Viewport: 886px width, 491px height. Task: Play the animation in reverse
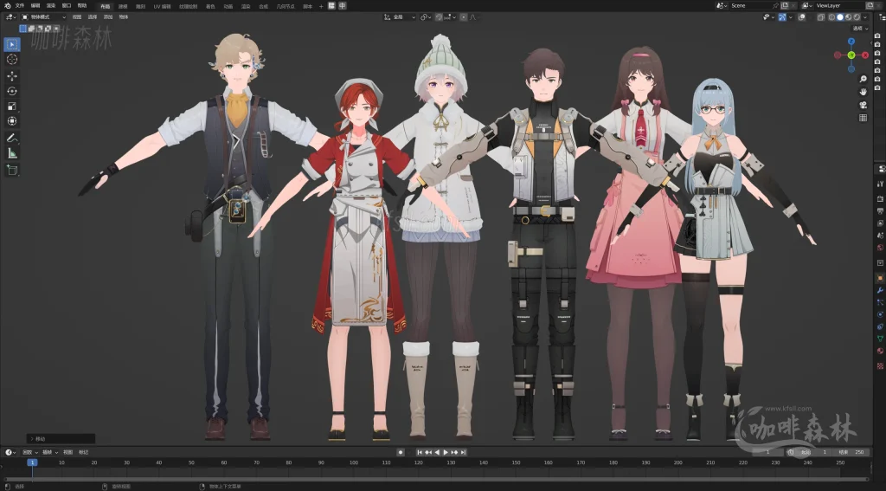[437, 453]
